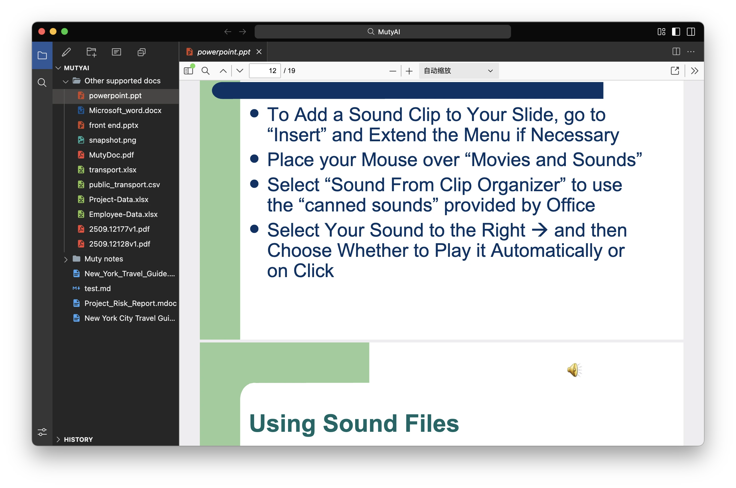Expand the HISTORY section
Viewport: 736px width, 488px height.
pyautogui.click(x=78, y=439)
